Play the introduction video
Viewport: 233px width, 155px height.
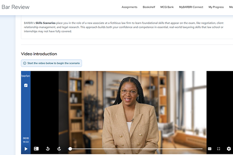[26, 149]
